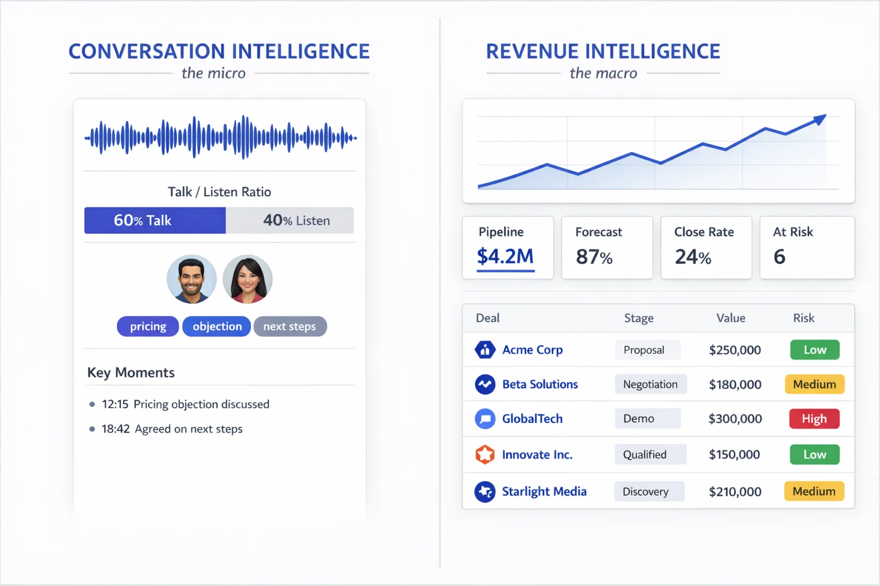The height and width of the screenshot is (586, 880).
Task: Click the At Risk count card
Action: [807, 247]
